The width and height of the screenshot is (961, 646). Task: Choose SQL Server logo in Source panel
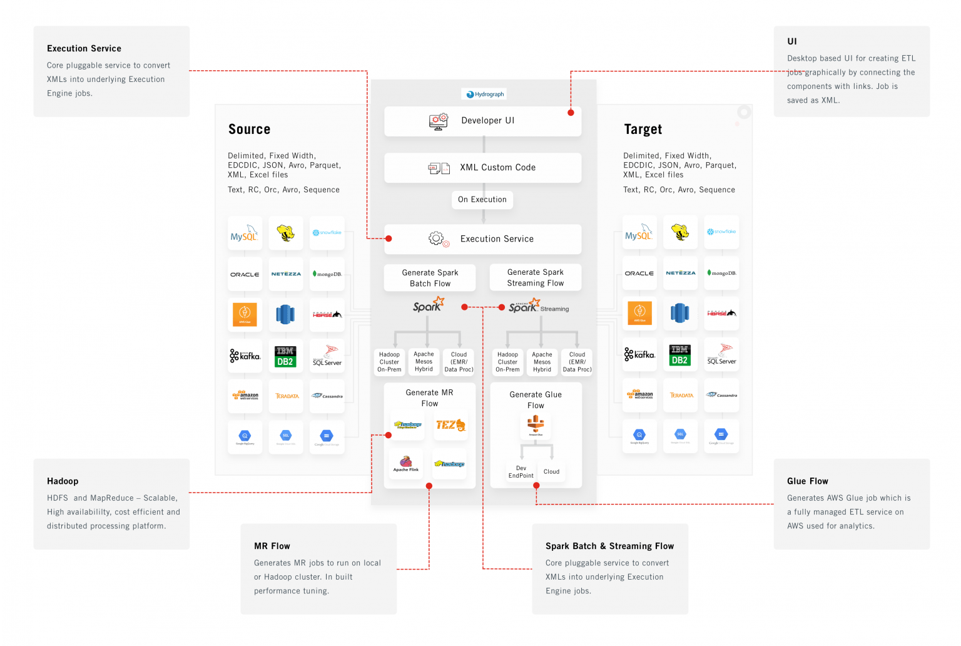pos(327,356)
